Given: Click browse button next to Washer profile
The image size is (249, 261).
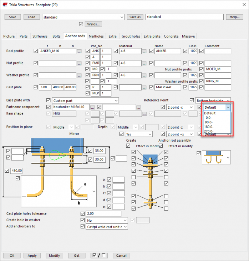Looking at the screenshot, I should (79, 75).
